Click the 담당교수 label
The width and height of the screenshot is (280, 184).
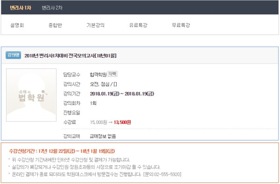point(71,75)
